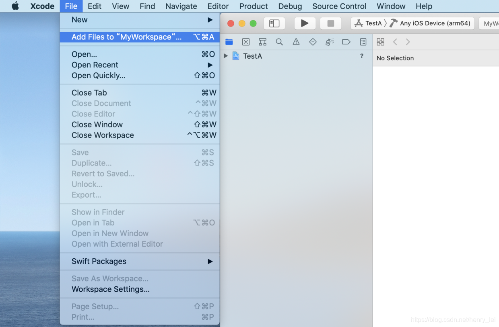The height and width of the screenshot is (327, 499).
Task: Open the Product menu
Action: pyautogui.click(x=254, y=6)
